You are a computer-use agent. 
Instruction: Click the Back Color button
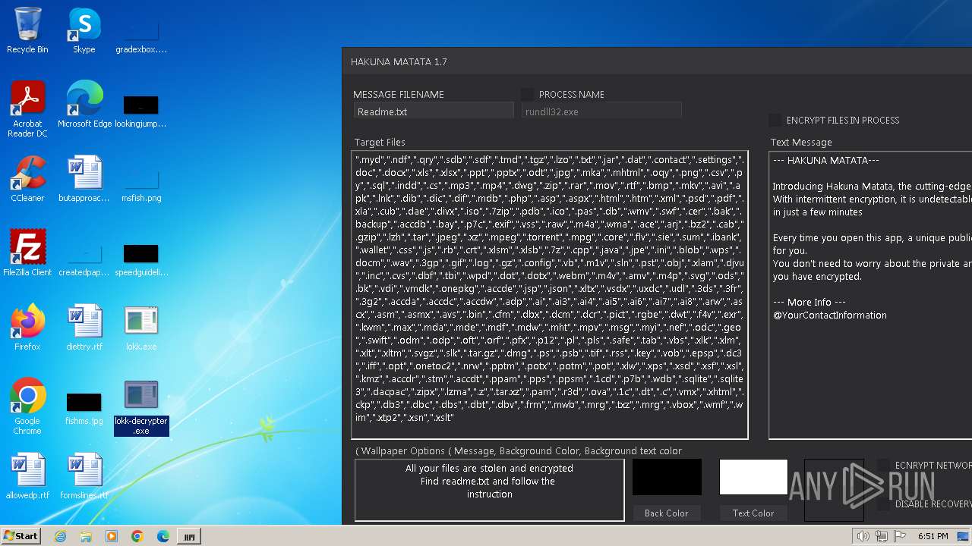[666, 513]
